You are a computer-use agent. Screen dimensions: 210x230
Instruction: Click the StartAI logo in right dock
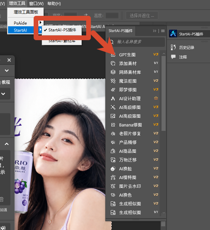(173, 34)
